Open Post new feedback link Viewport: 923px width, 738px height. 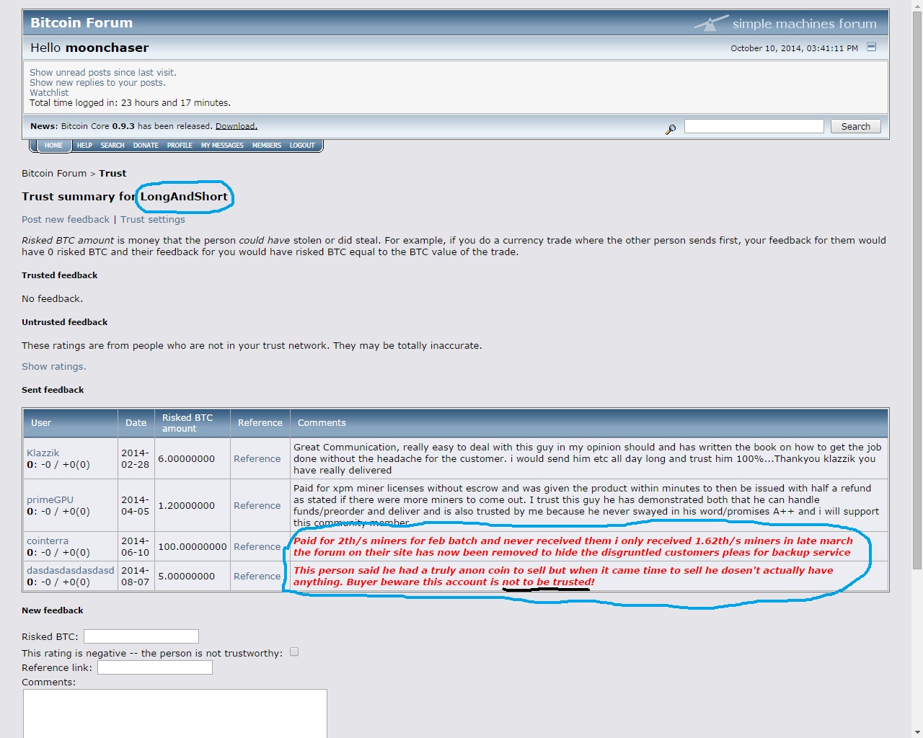pos(66,219)
